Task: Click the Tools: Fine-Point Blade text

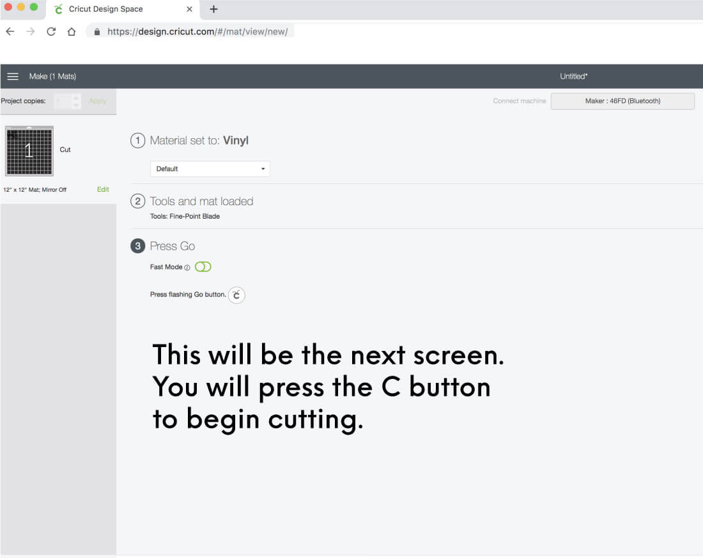Action: pos(185,216)
